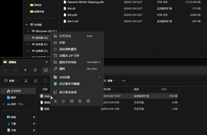Click the rename icon in context menu

(x=72, y=101)
